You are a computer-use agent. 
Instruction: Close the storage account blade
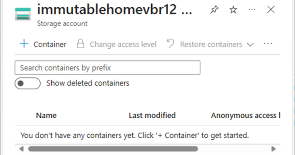271,9
